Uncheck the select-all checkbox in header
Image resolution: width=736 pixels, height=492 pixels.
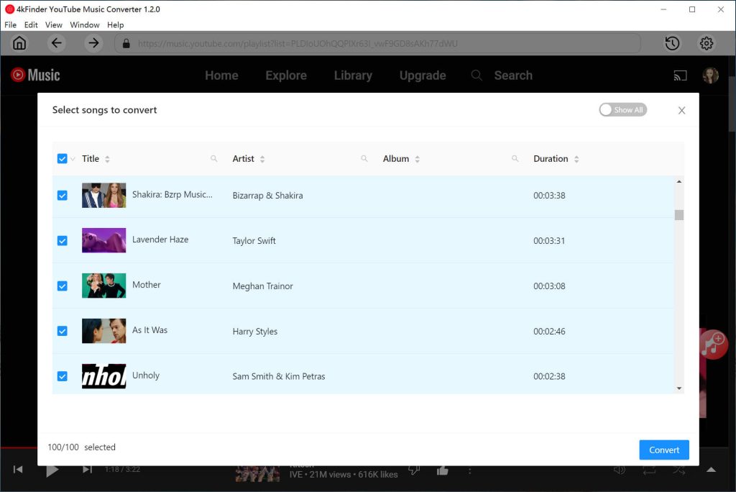click(x=60, y=158)
